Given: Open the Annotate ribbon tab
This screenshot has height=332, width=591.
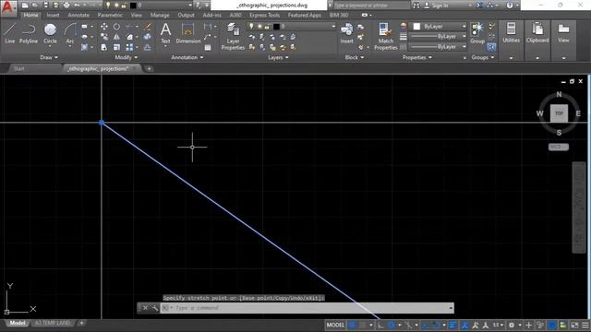Looking at the screenshot, I should pyautogui.click(x=78, y=15).
